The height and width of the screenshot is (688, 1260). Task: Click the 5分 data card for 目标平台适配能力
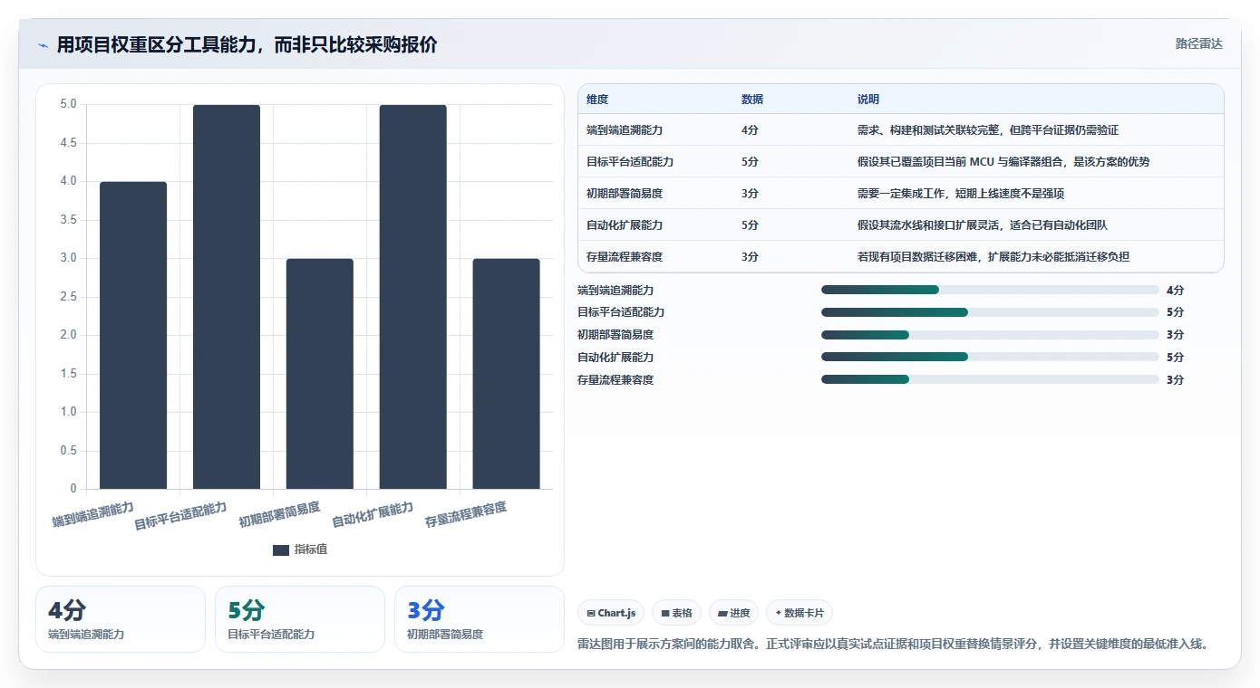coord(300,619)
